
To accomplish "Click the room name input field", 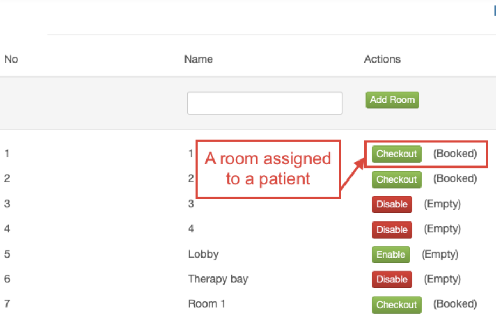I will [264, 103].
